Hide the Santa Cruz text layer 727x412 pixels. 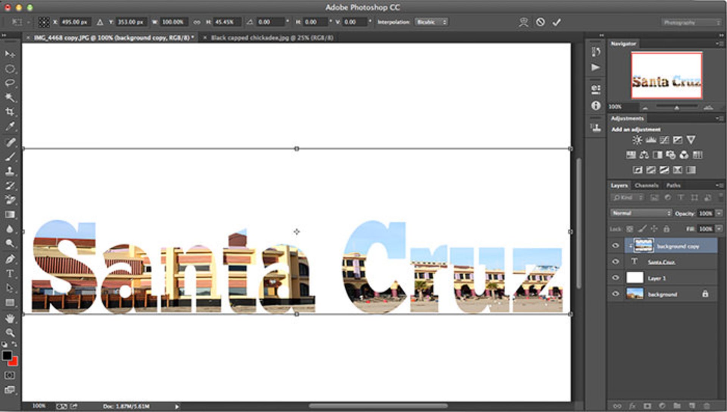(x=616, y=262)
